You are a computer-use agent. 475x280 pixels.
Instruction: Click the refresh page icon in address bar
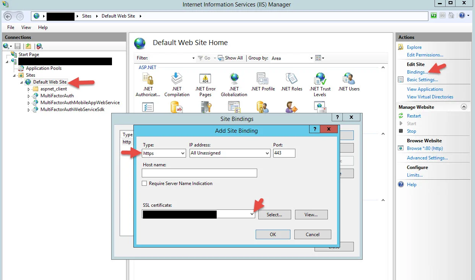[434, 16]
